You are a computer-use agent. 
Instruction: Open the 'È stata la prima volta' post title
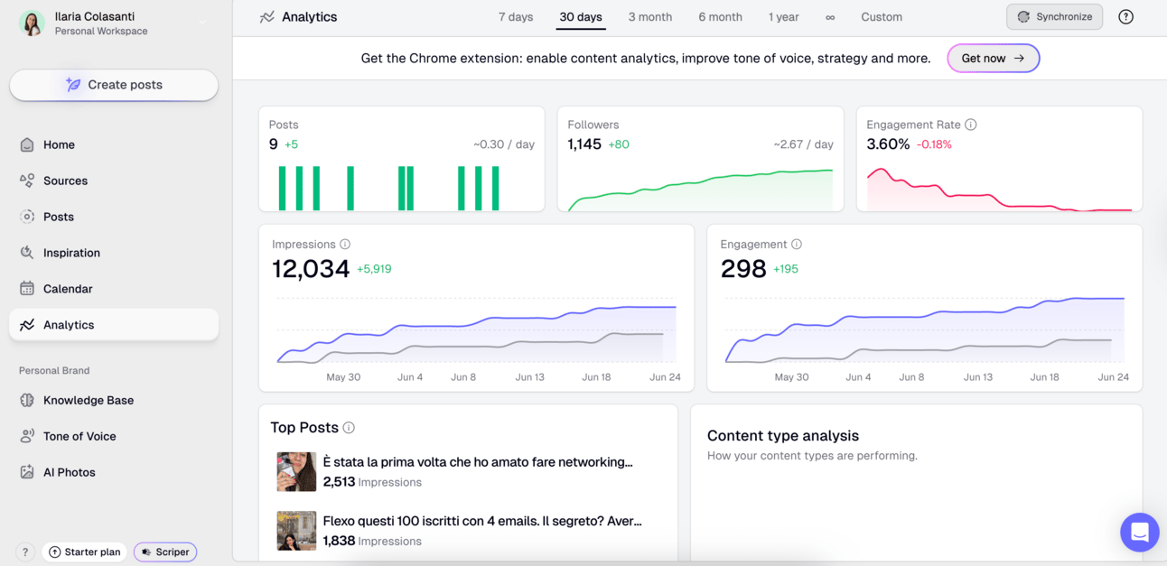click(478, 462)
